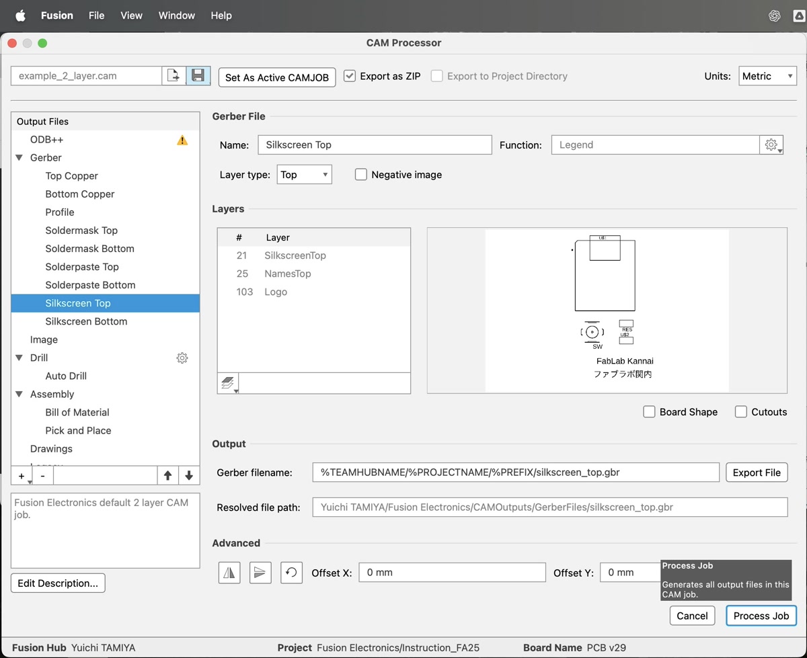This screenshot has height=658, width=807.
Task: Open the Fusion menu
Action: tap(57, 15)
